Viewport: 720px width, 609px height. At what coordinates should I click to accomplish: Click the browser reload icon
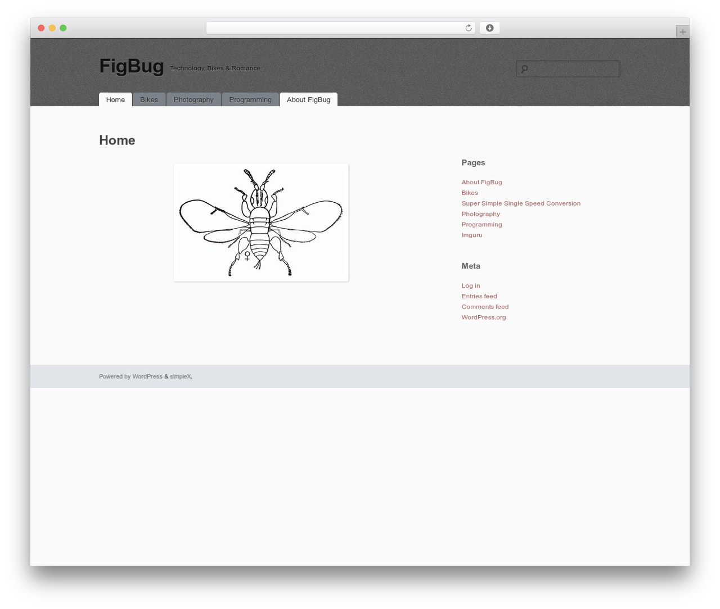click(468, 28)
